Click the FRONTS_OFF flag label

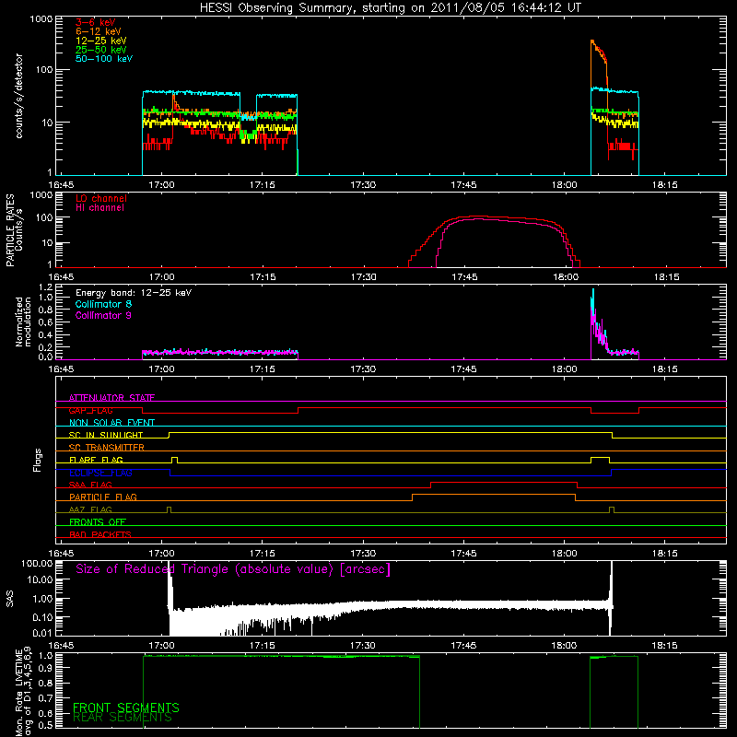(98, 522)
